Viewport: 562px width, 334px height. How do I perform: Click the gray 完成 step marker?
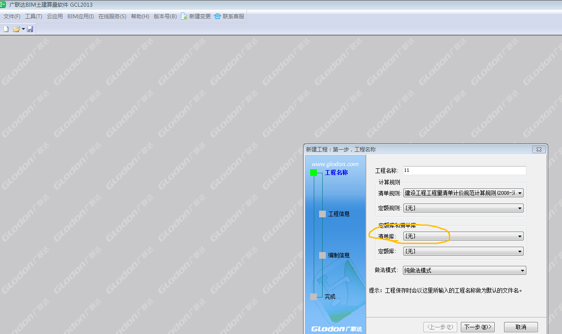(x=314, y=297)
